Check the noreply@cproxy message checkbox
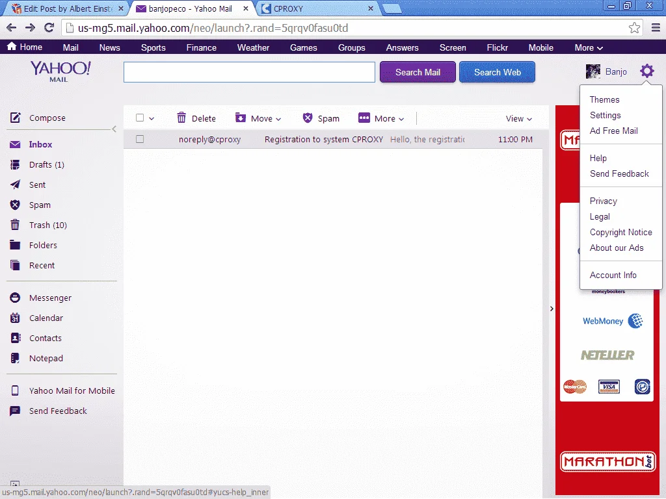 (x=140, y=139)
